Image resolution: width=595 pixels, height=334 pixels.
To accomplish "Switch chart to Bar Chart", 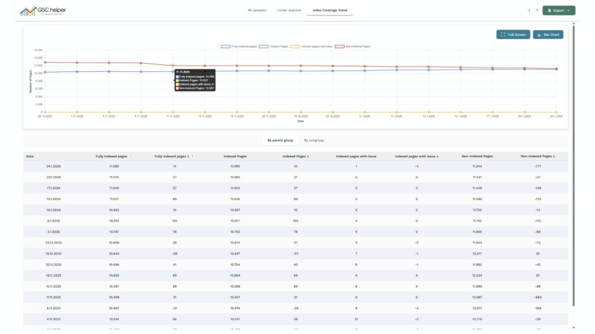I will [x=548, y=35].
